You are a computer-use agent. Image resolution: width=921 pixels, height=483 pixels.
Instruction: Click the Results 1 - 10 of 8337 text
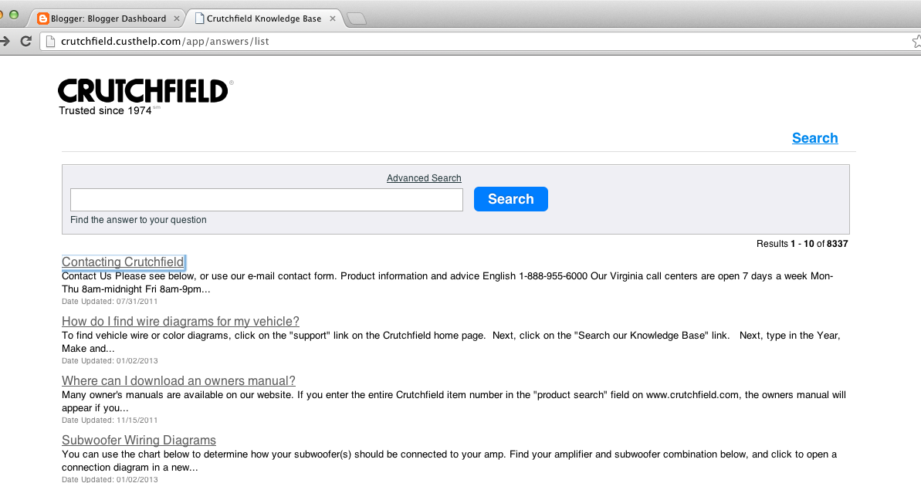(802, 244)
